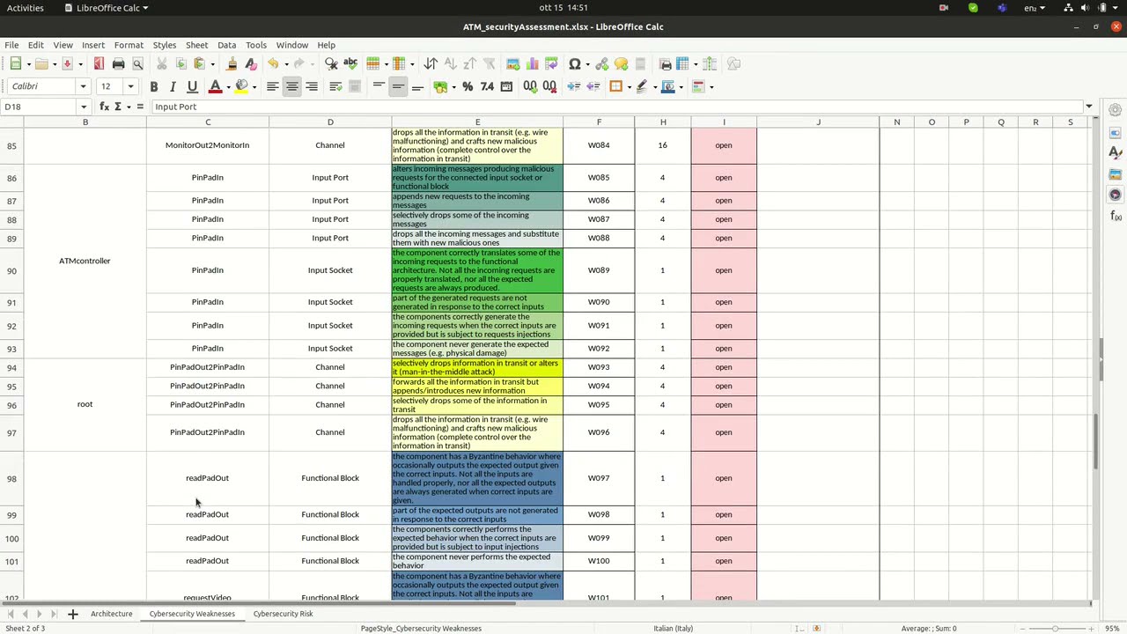Switch to the Architecture sheet tab
The width and height of the screenshot is (1127, 634).
pyautogui.click(x=112, y=614)
